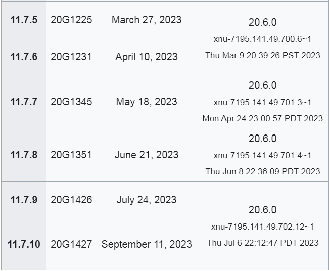Click build number 20G1225
329x271 pixels.
pyautogui.click(x=71, y=20)
